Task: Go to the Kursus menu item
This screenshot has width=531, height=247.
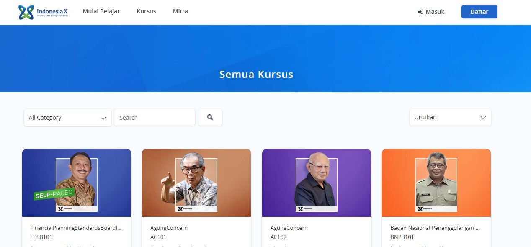Action: coord(146,11)
